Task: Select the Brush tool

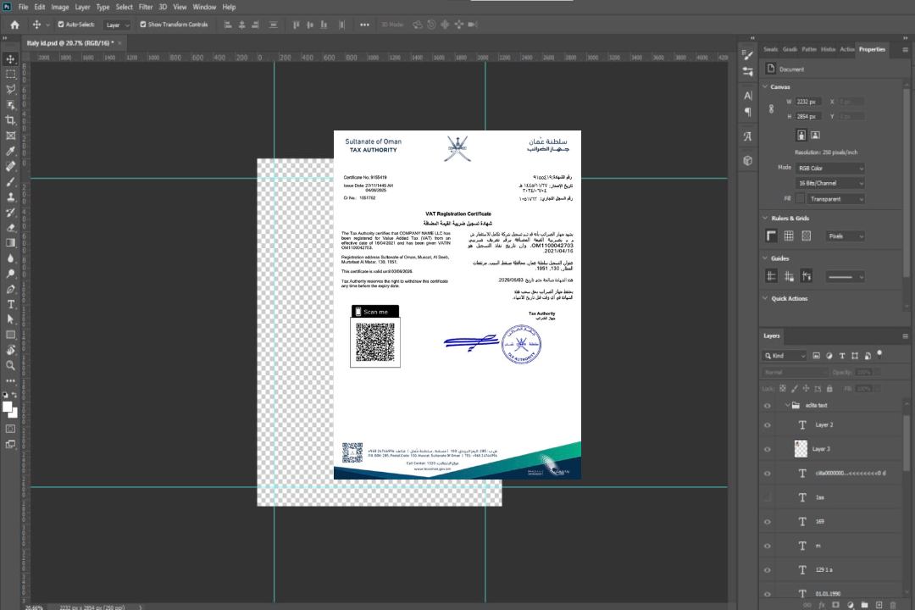Action: pos(10,181)
